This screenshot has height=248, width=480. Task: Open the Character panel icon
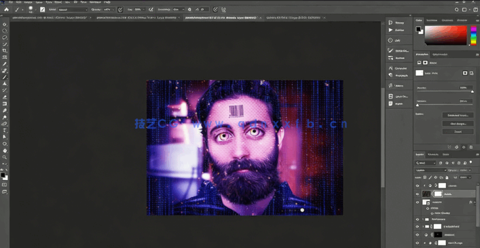tap(390, 68)
